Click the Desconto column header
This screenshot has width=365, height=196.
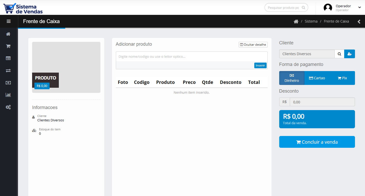click(x=231, y=82)
